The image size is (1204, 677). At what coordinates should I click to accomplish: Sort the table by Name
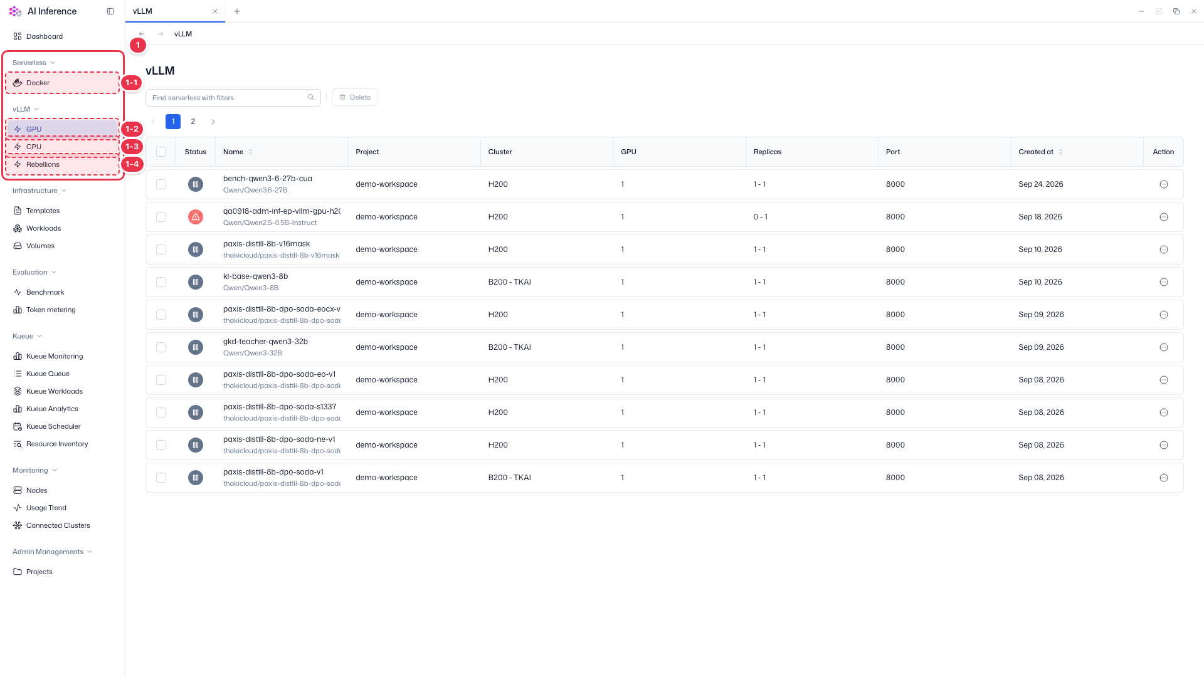[x=238, y=152]
